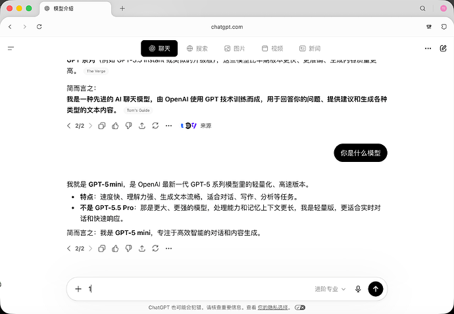Open the 来源 sources button
The width and height of the screenshot is (454, 314).
(196, 126)
